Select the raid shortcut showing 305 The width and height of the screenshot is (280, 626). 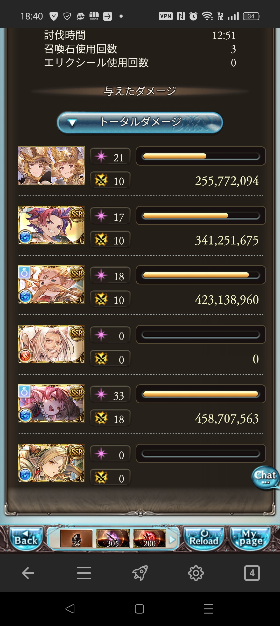pos(113,539)
